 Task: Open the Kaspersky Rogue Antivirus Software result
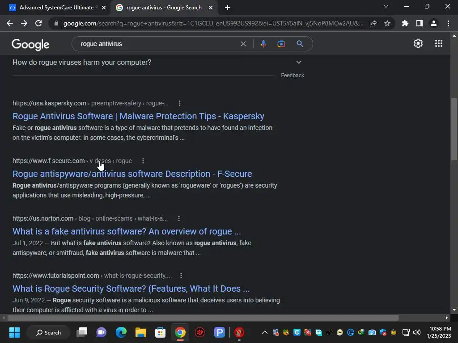[138, 117]
